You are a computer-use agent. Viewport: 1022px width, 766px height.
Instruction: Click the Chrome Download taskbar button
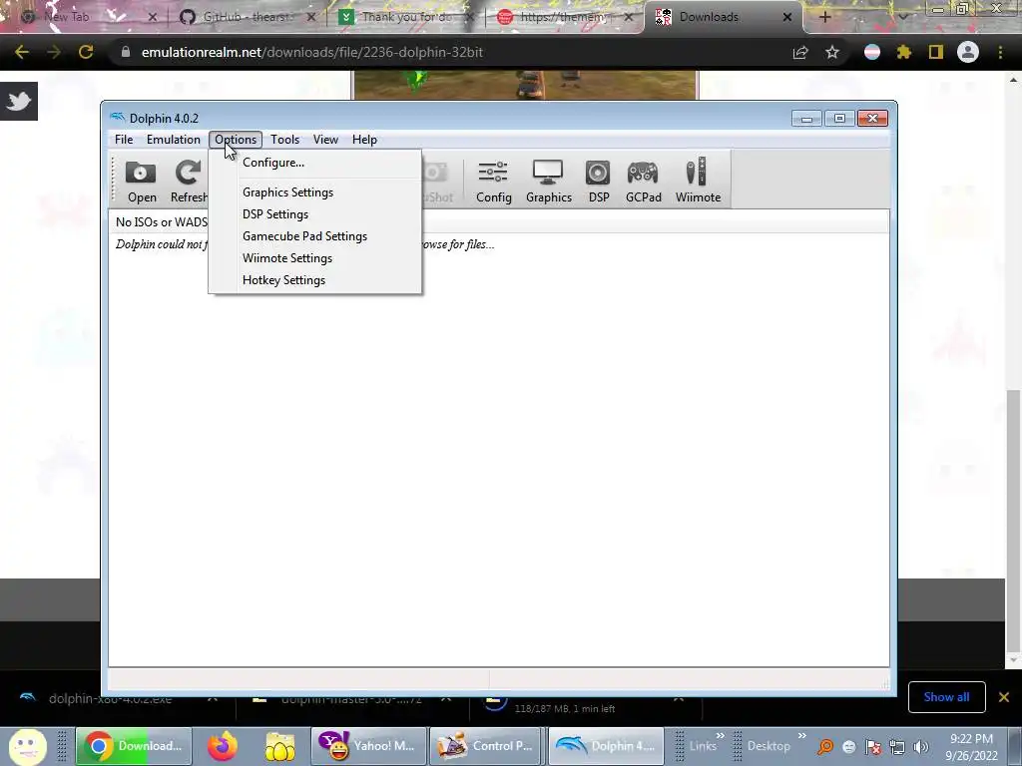coord(135,746)
